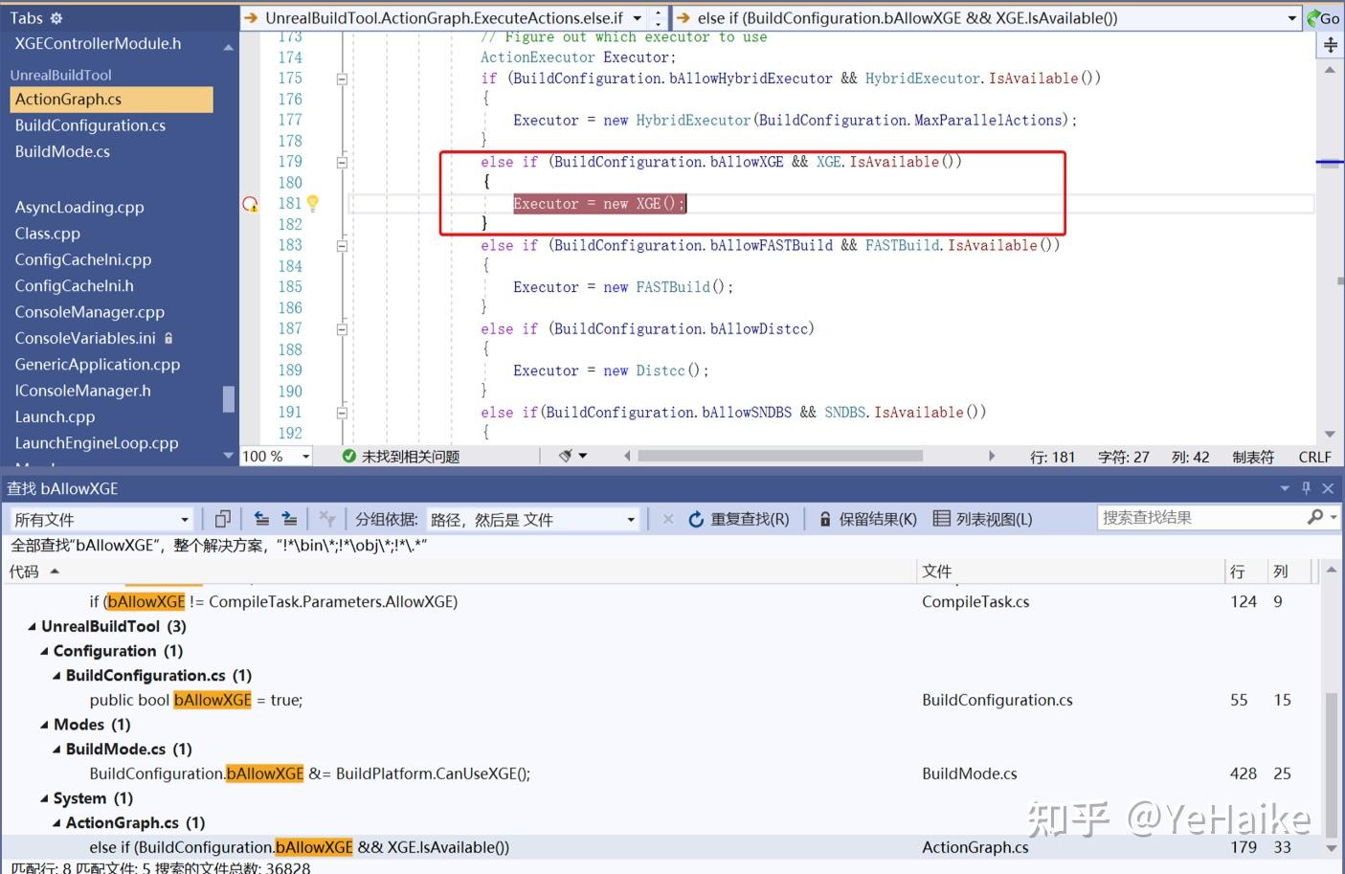Collapse ActionGraph.cs (1) result node

click(x=56, y=823)
